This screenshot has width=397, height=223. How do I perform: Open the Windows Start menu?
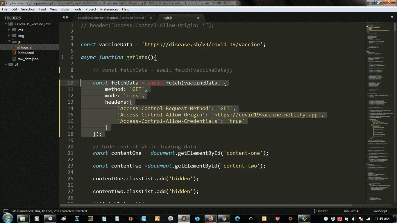pos(7,219)
